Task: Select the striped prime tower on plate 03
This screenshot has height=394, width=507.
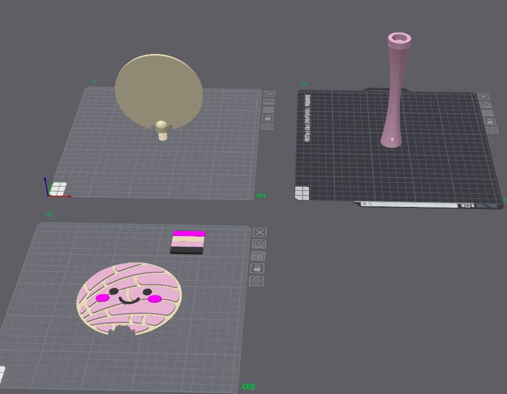Action: coord(188,242)
